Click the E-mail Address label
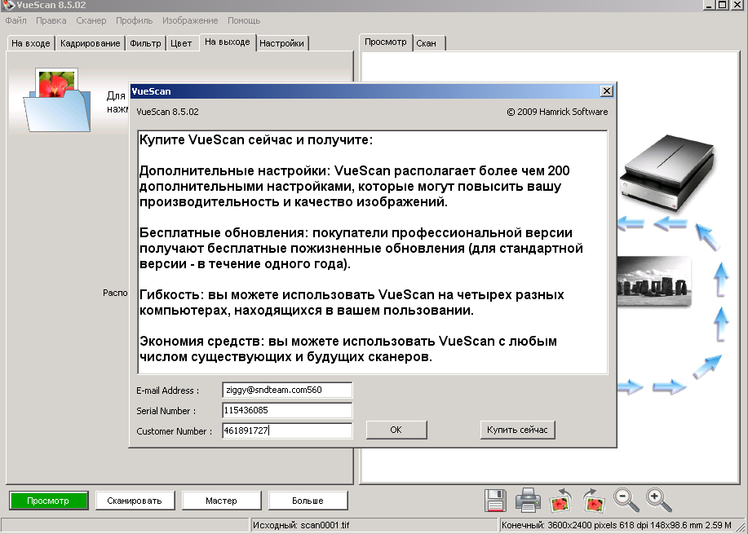Image resolution: width=748 pixels, height=534 pixels. [x=167, y=391]
